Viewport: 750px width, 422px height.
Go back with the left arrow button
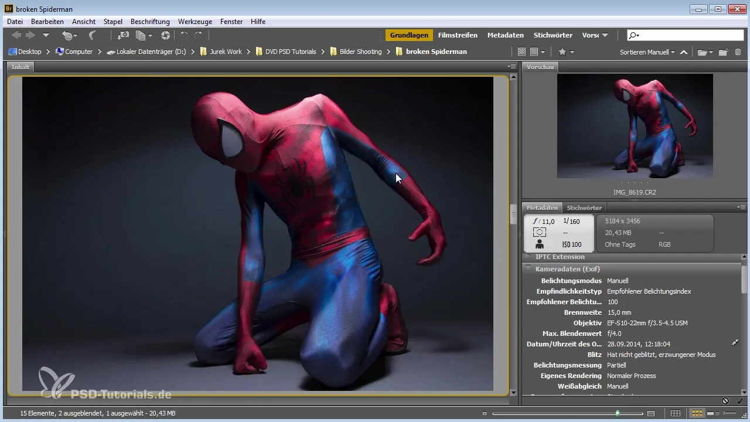tap(16, 36)
